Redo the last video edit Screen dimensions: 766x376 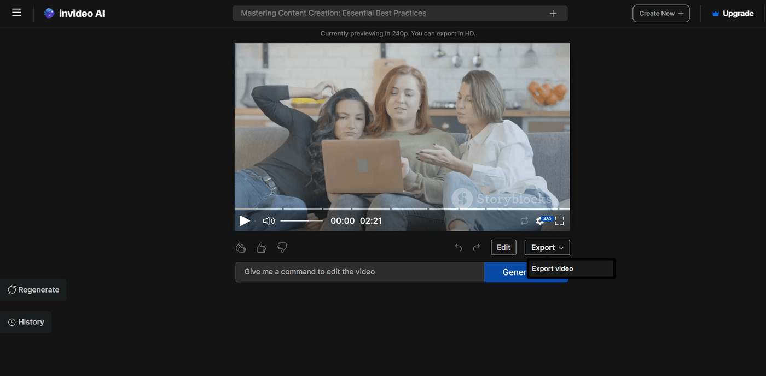click(x=476, y=247)
